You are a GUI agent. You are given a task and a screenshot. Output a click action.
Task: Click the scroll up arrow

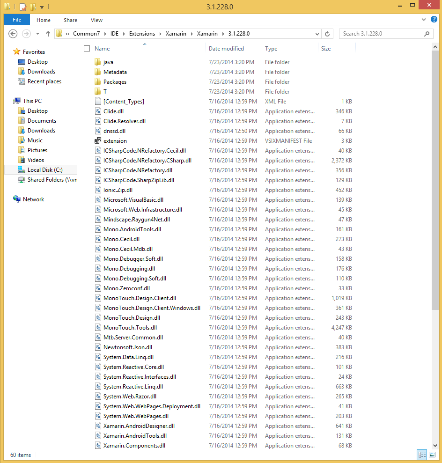435,47
